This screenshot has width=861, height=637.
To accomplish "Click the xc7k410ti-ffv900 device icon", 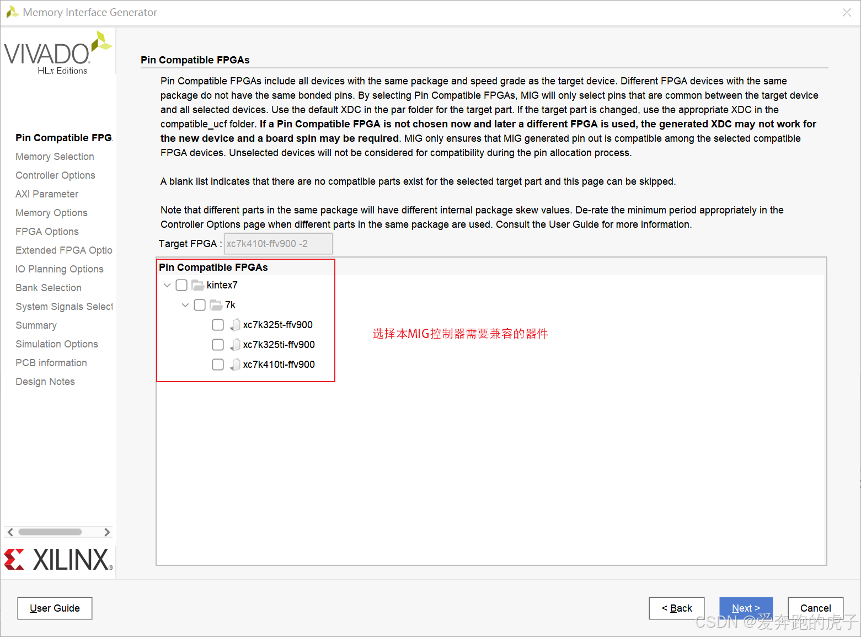I will pos(235,365).
